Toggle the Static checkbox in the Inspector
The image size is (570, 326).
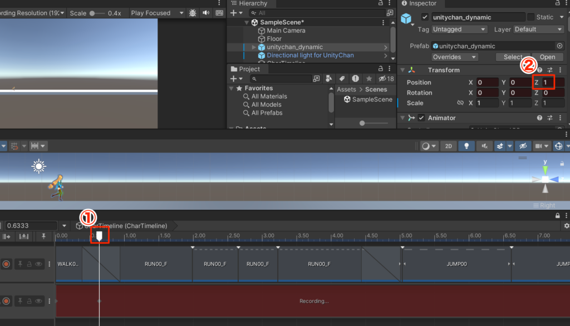530,17
